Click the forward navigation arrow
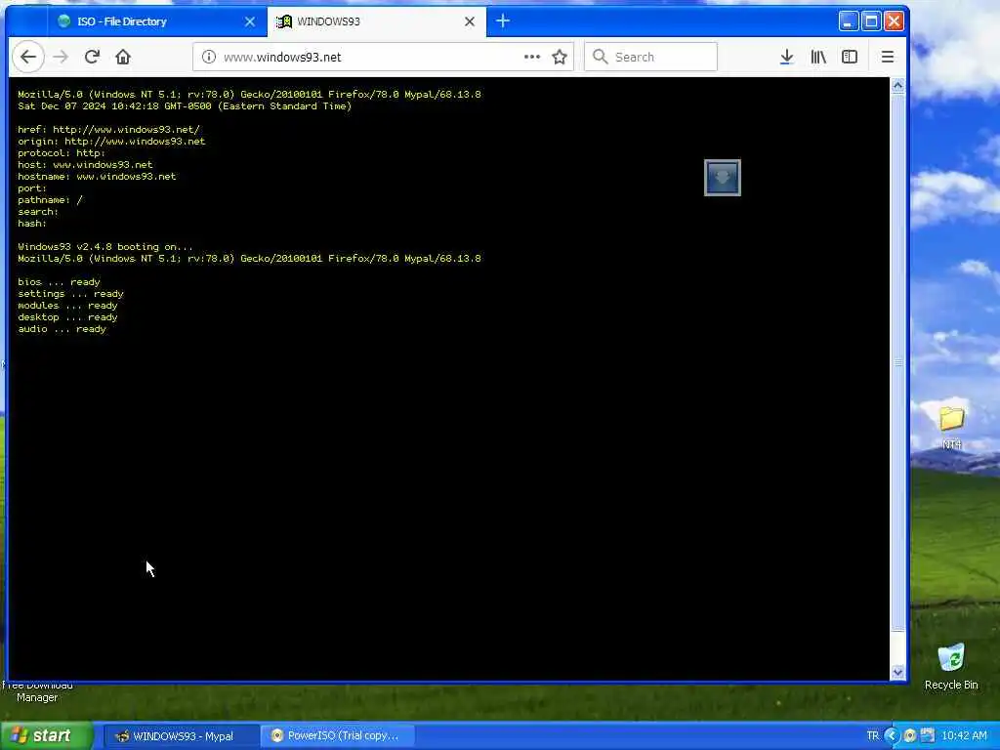 (61, 57)
